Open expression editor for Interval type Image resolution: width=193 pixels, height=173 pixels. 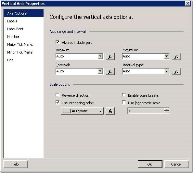point(176,71)
